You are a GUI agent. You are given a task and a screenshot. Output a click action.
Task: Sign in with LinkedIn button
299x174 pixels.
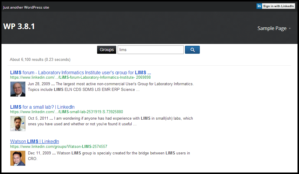(276, 6)
